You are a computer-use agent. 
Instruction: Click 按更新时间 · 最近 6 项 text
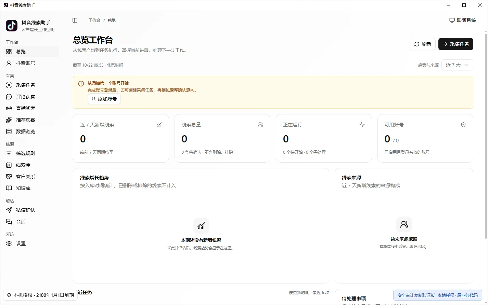point(309,293)
